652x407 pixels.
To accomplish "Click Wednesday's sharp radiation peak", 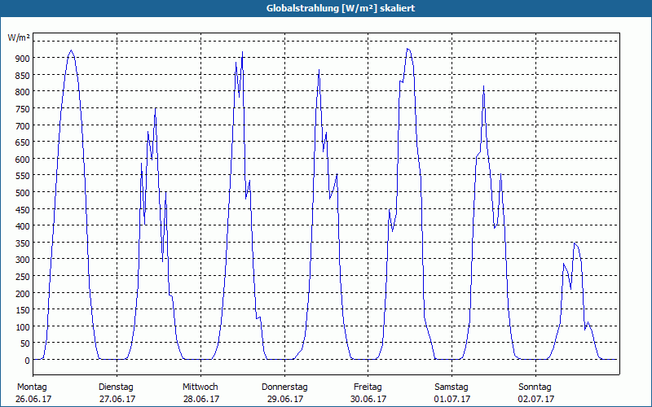I will pyautogui.click(x=242, y=52).
